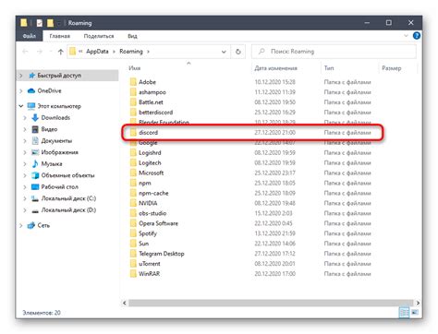Open the address bar history dropdown

(x=224, y=52)
